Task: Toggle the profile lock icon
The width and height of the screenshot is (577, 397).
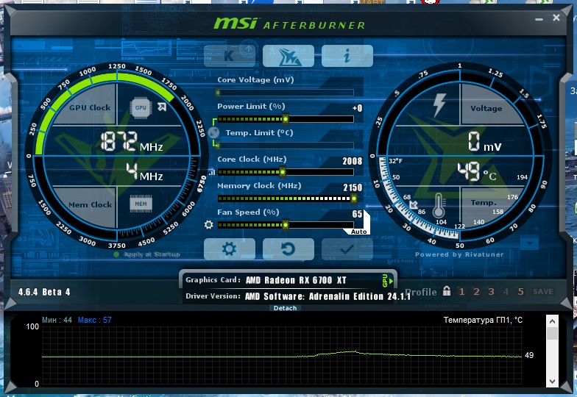Action: [446, 291]
